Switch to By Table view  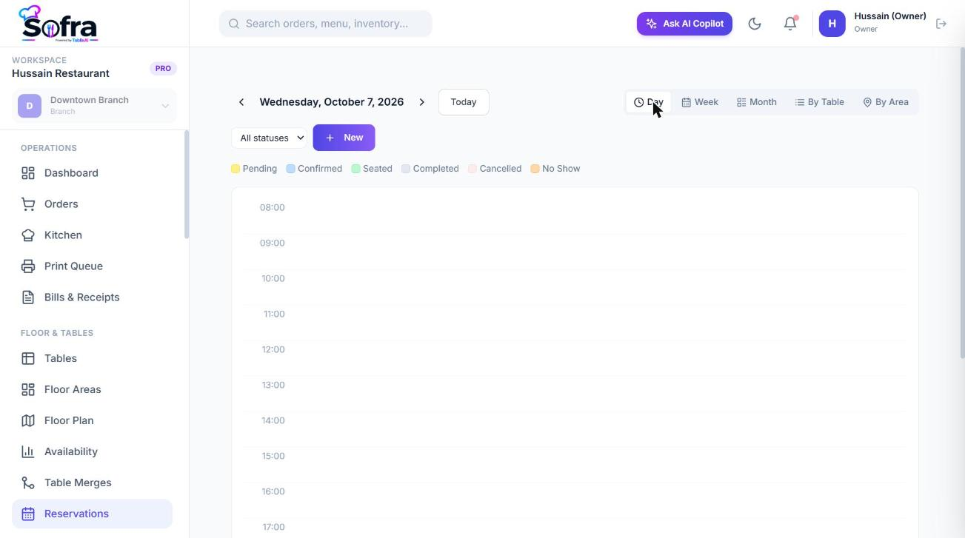(820, 102)
